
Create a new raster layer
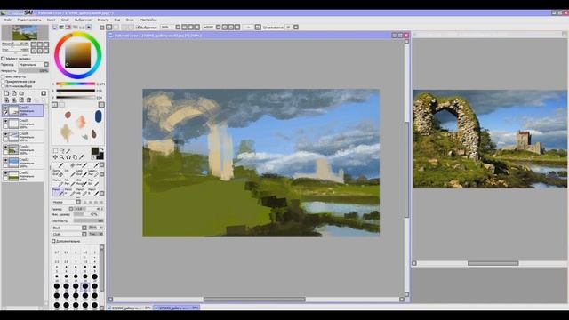click(x=6, y=93)
